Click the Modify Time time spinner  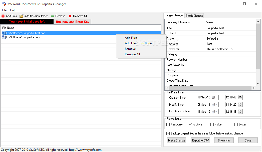point(240,104)
